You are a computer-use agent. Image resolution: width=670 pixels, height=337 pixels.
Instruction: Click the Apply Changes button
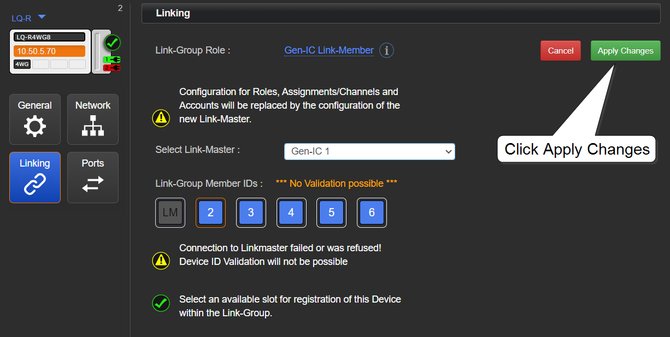[x=625, y=51]
